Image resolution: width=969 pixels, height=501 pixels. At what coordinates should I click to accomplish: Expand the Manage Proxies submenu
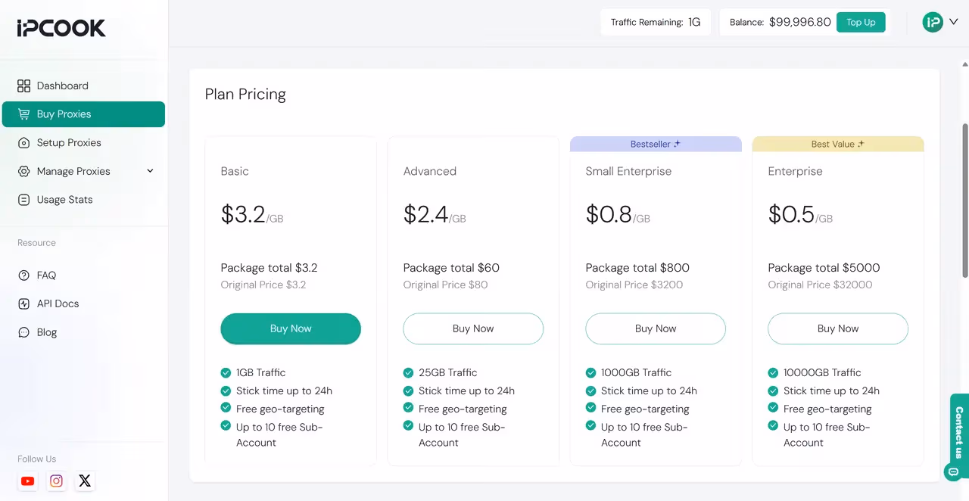click(x=83, y=171)
